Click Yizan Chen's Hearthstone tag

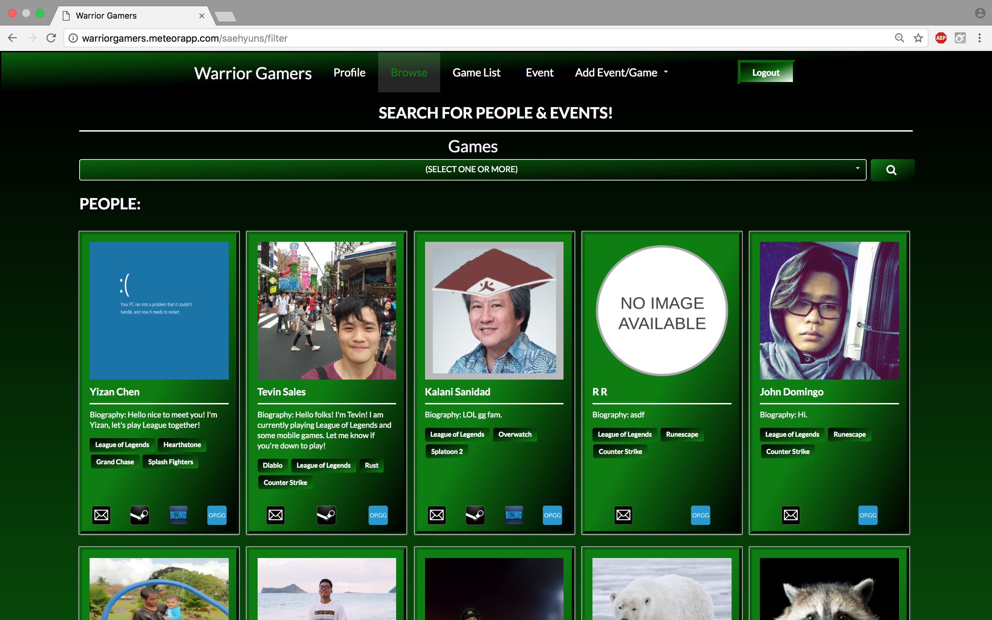[x=182, y=444]
